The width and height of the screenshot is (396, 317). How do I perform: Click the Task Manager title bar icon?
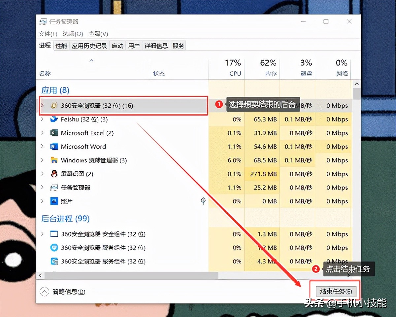43,22
